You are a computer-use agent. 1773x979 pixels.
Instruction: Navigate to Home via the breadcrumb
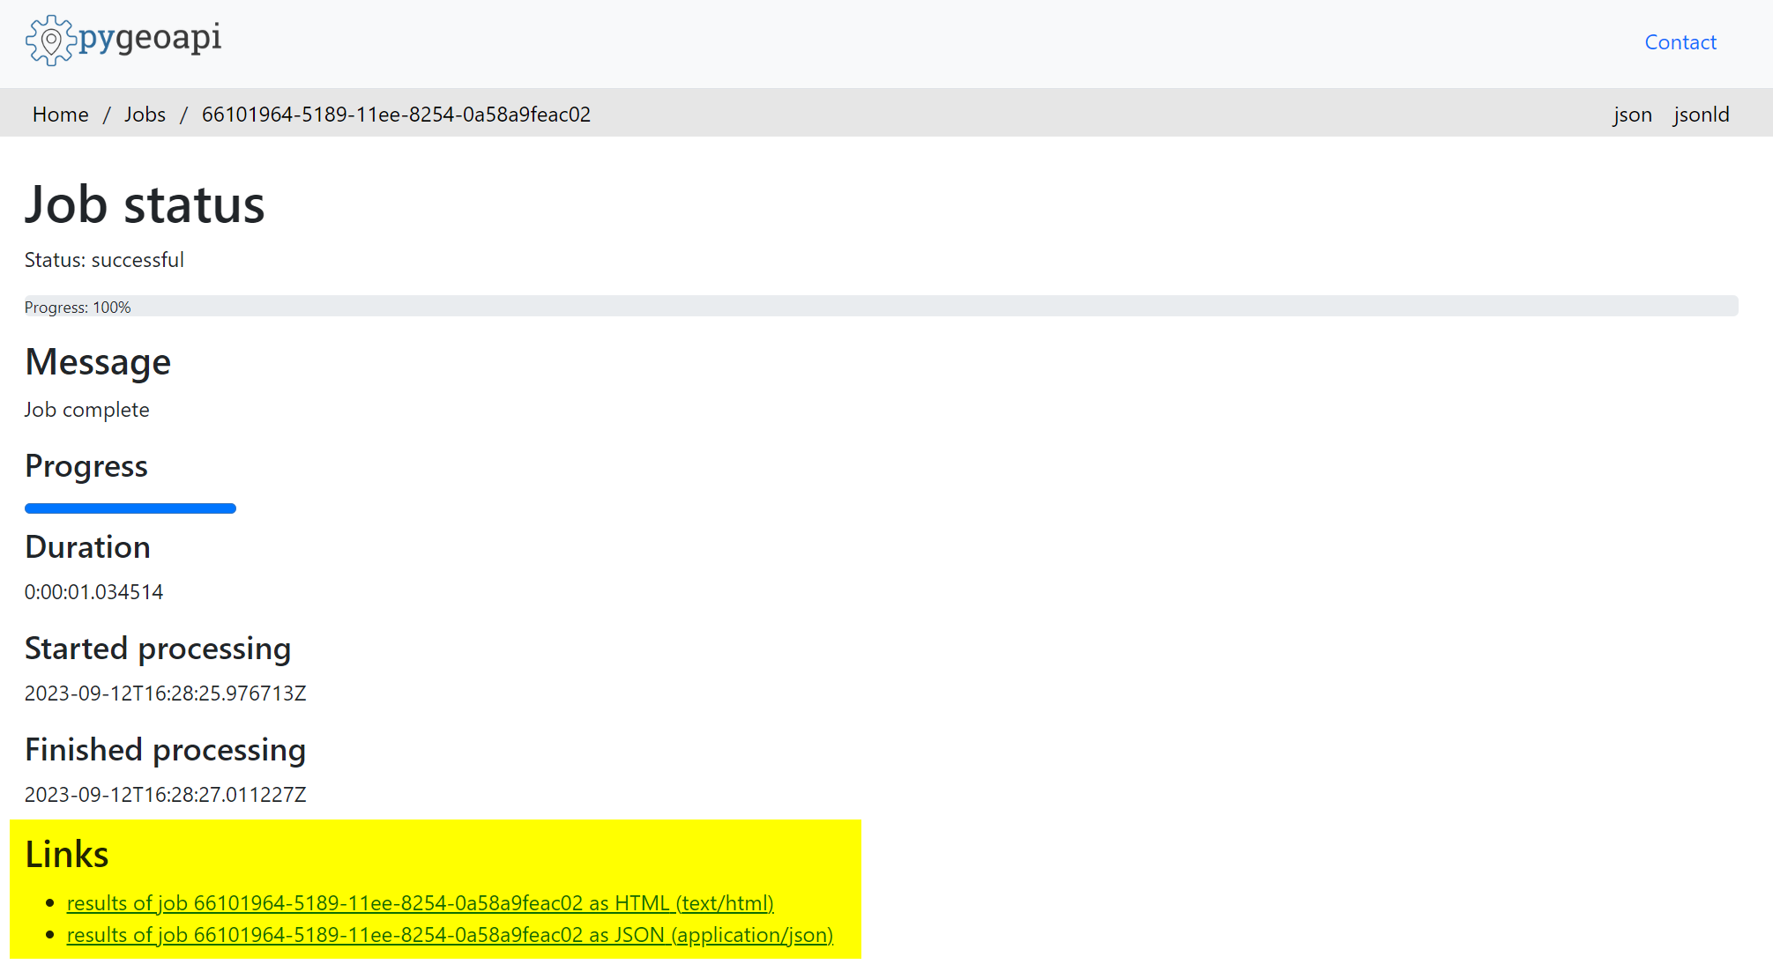pyautogui.click(x=60, y=114)
